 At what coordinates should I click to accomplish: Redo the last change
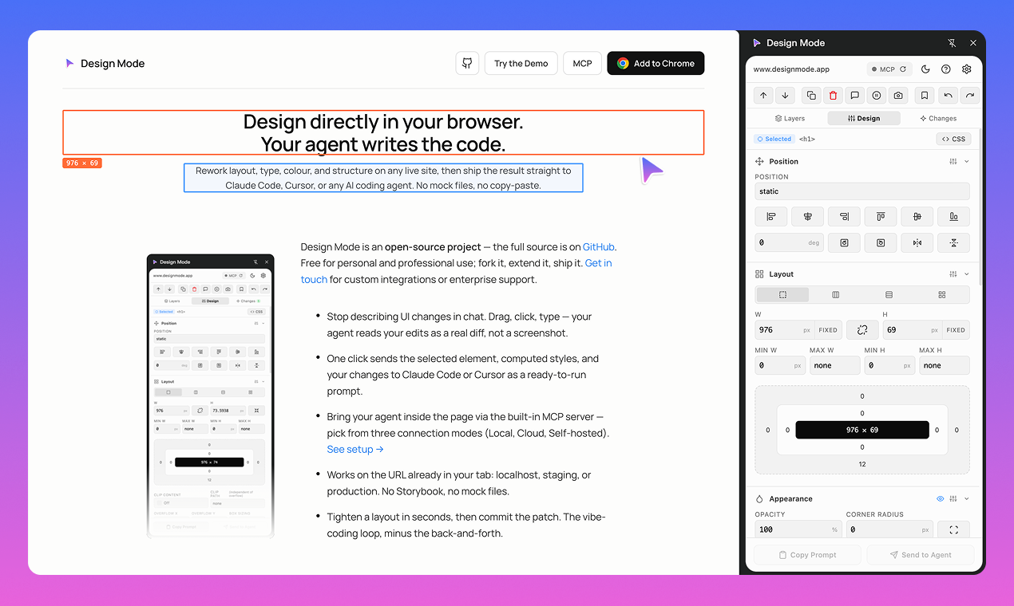(969, 95)
